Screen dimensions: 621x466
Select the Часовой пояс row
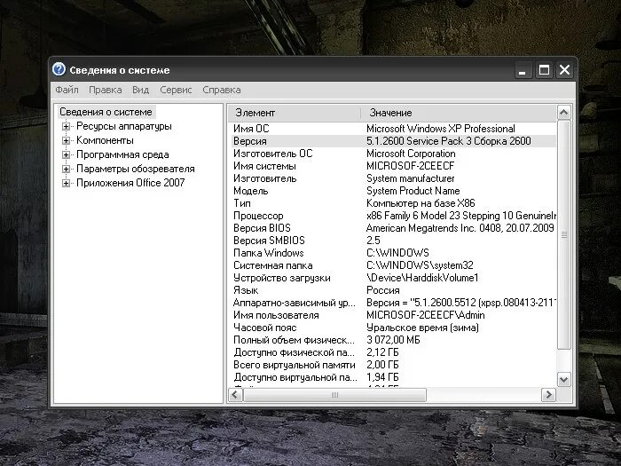(x=394, y=328)
